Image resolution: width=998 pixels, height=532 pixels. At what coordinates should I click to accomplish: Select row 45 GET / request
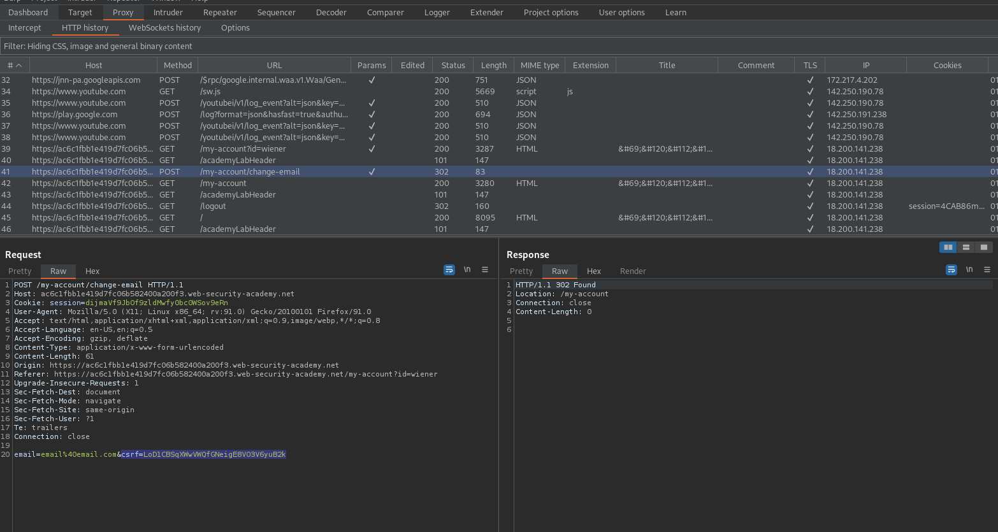[498, 217]
